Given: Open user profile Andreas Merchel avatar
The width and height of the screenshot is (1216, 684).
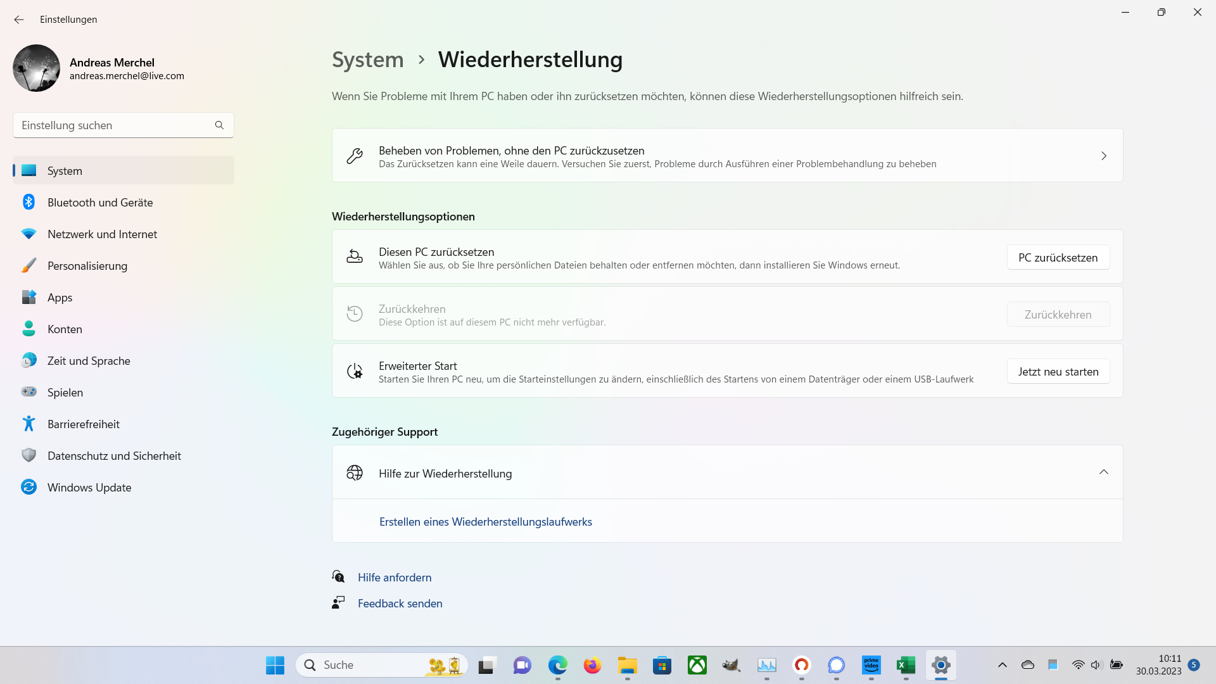Looking at the screenshot, I should pyautogui.click(x=36, y=68).
